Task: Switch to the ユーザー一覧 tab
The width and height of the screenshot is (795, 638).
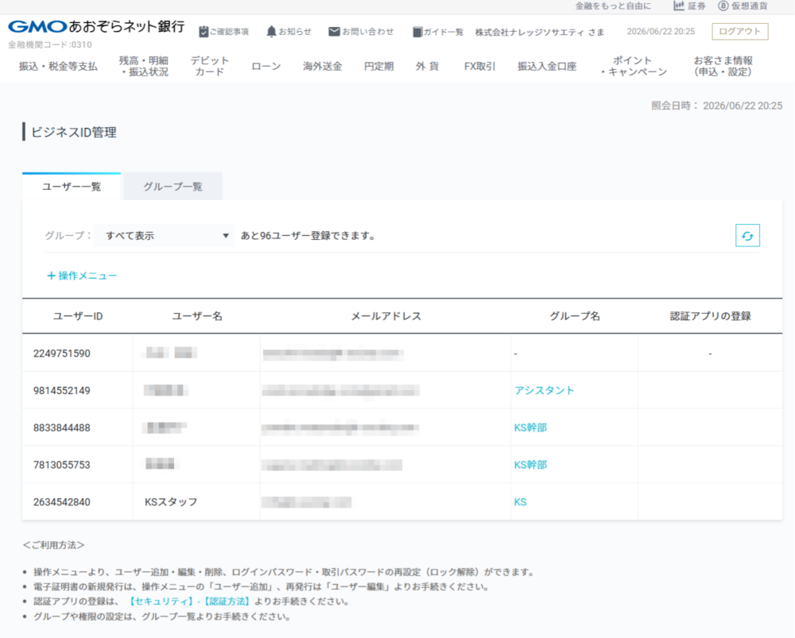Action: tap(72, 187)
